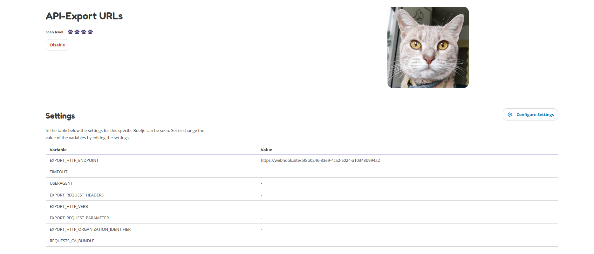Click the Variable column header
594x254 pixels.
(x=58, y=150)
